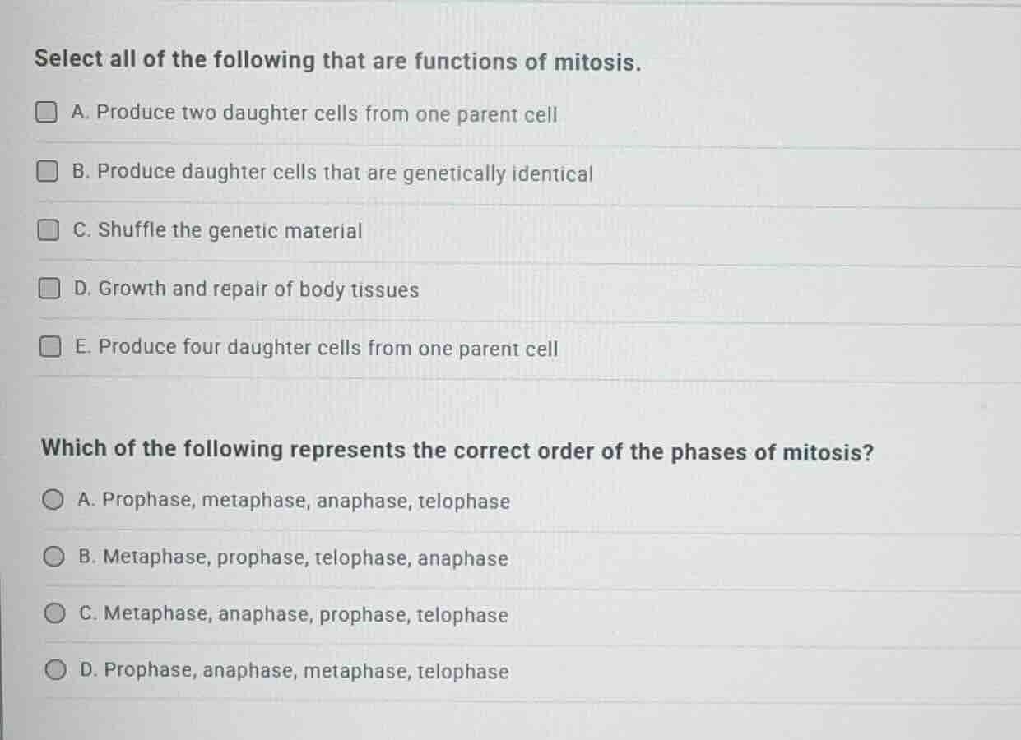The height and width of the screenshot is (740, 1021).
Task: Check option E about four daughter cells
Action: click(48, 346)
